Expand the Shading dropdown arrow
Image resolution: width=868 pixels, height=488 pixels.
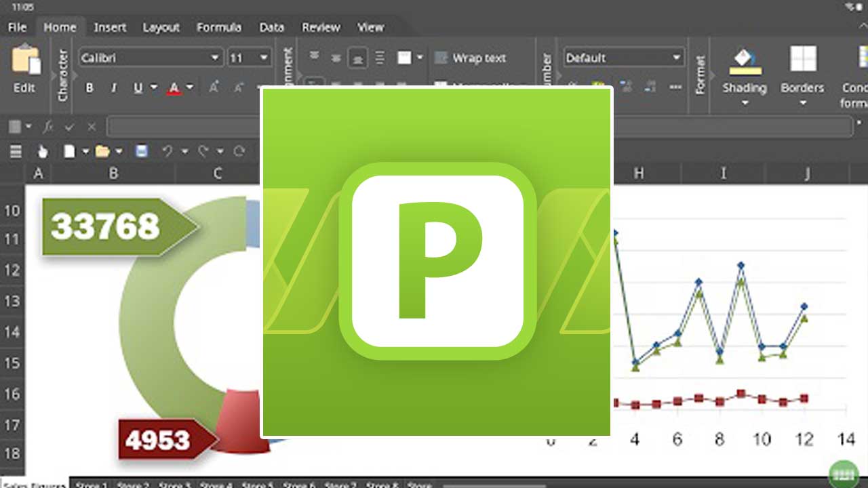745,103
